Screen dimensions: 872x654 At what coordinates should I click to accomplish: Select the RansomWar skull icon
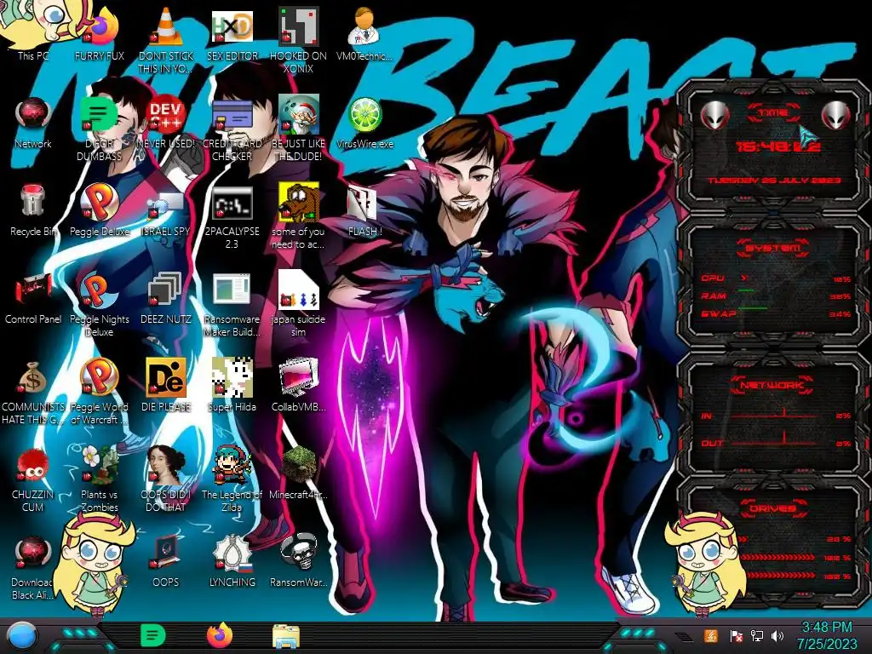[x=299, y=560]
